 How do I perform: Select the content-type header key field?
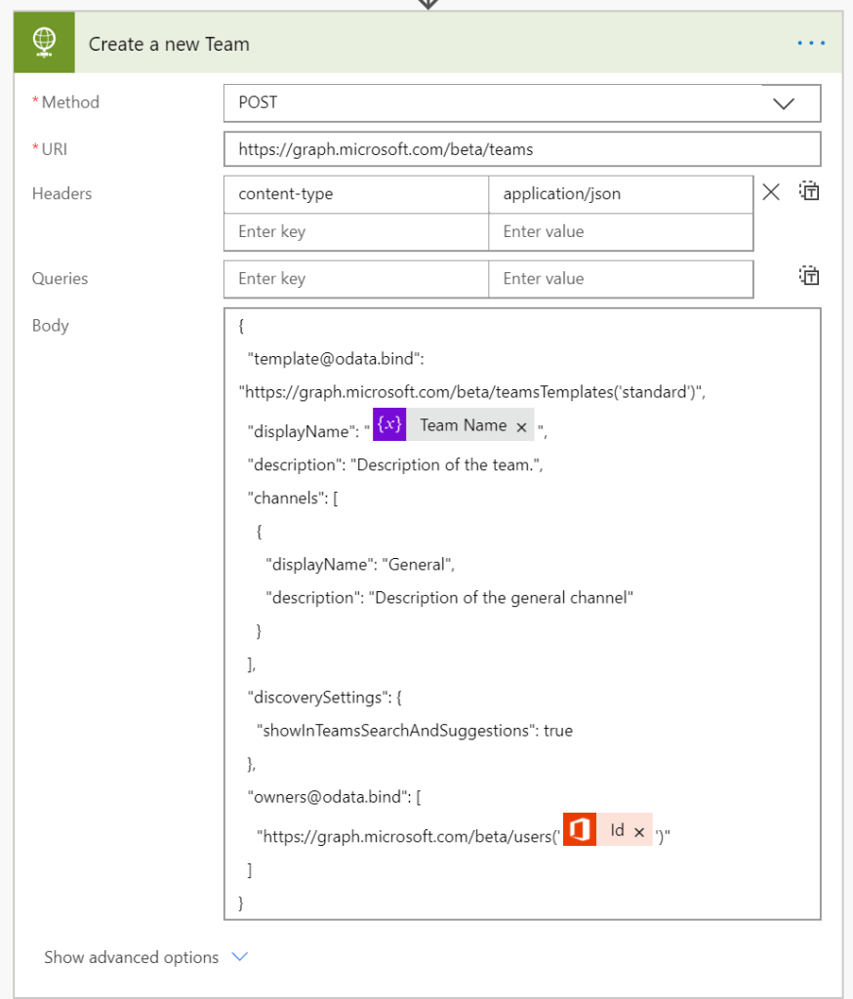pos(355,194)
